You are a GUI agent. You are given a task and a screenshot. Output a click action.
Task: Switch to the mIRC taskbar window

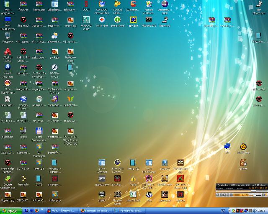click(62, 210)
